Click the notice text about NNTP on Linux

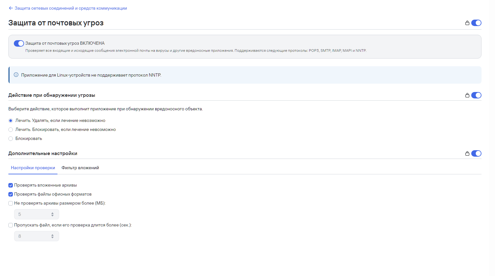(91, 75)
